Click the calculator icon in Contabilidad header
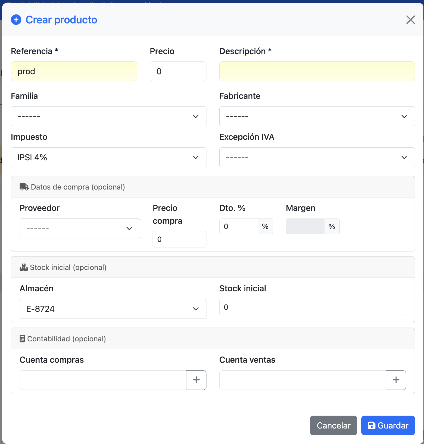The width and height of the screenshot is (424, 444). (22, 339)
